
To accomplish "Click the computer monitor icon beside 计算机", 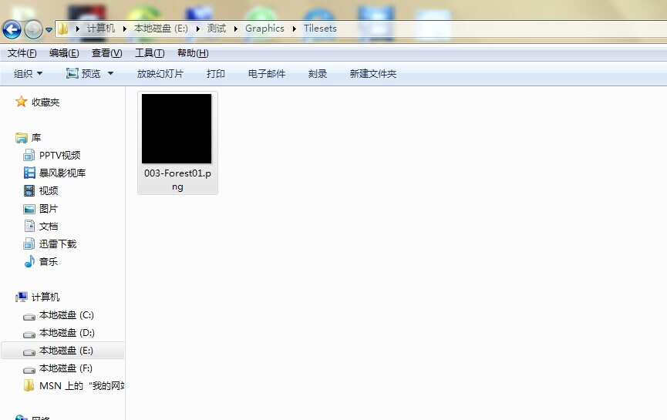I will pyautogui.click(x=22, y=297).
